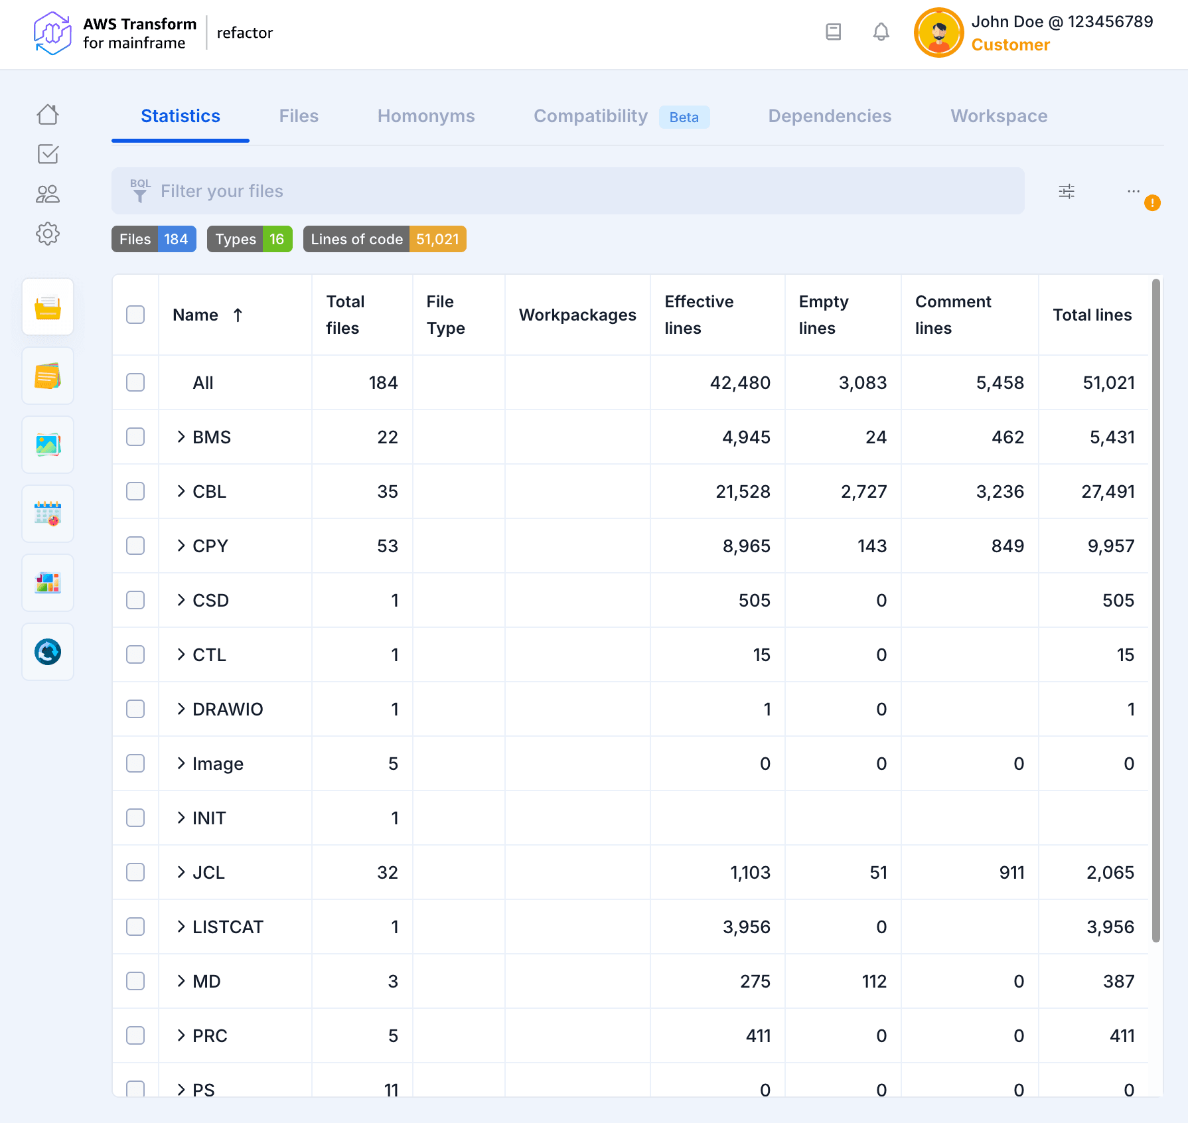Open the filter settings sliders icon

pos(1067,191)
